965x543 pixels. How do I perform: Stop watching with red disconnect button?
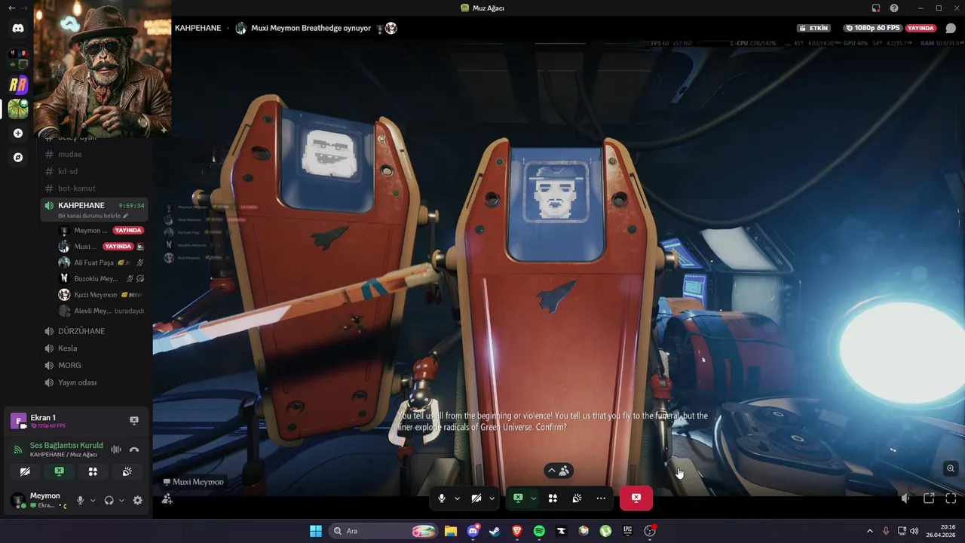[636, 499]
